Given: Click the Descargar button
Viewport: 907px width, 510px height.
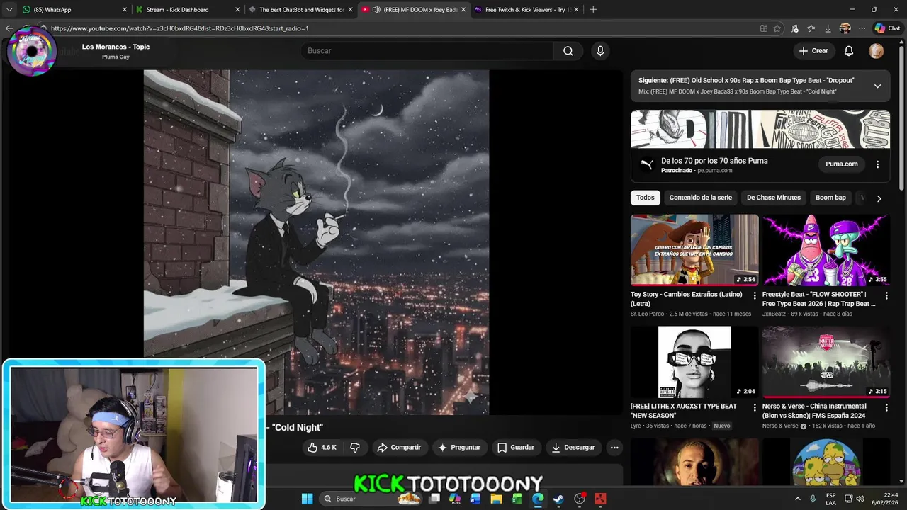Looking at the screenshot, I should pos(573,448).
